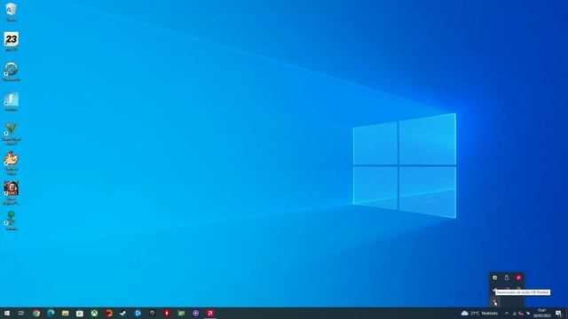
Task: Collapse the hidden tray icons chevron
Action: [507, 313]
